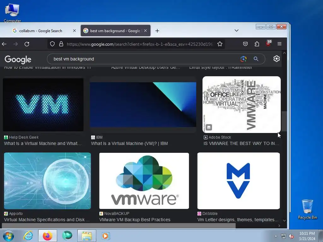Click the muted volume tray icon
This screenshot has height=242, width=323.
tap(291, 236)
